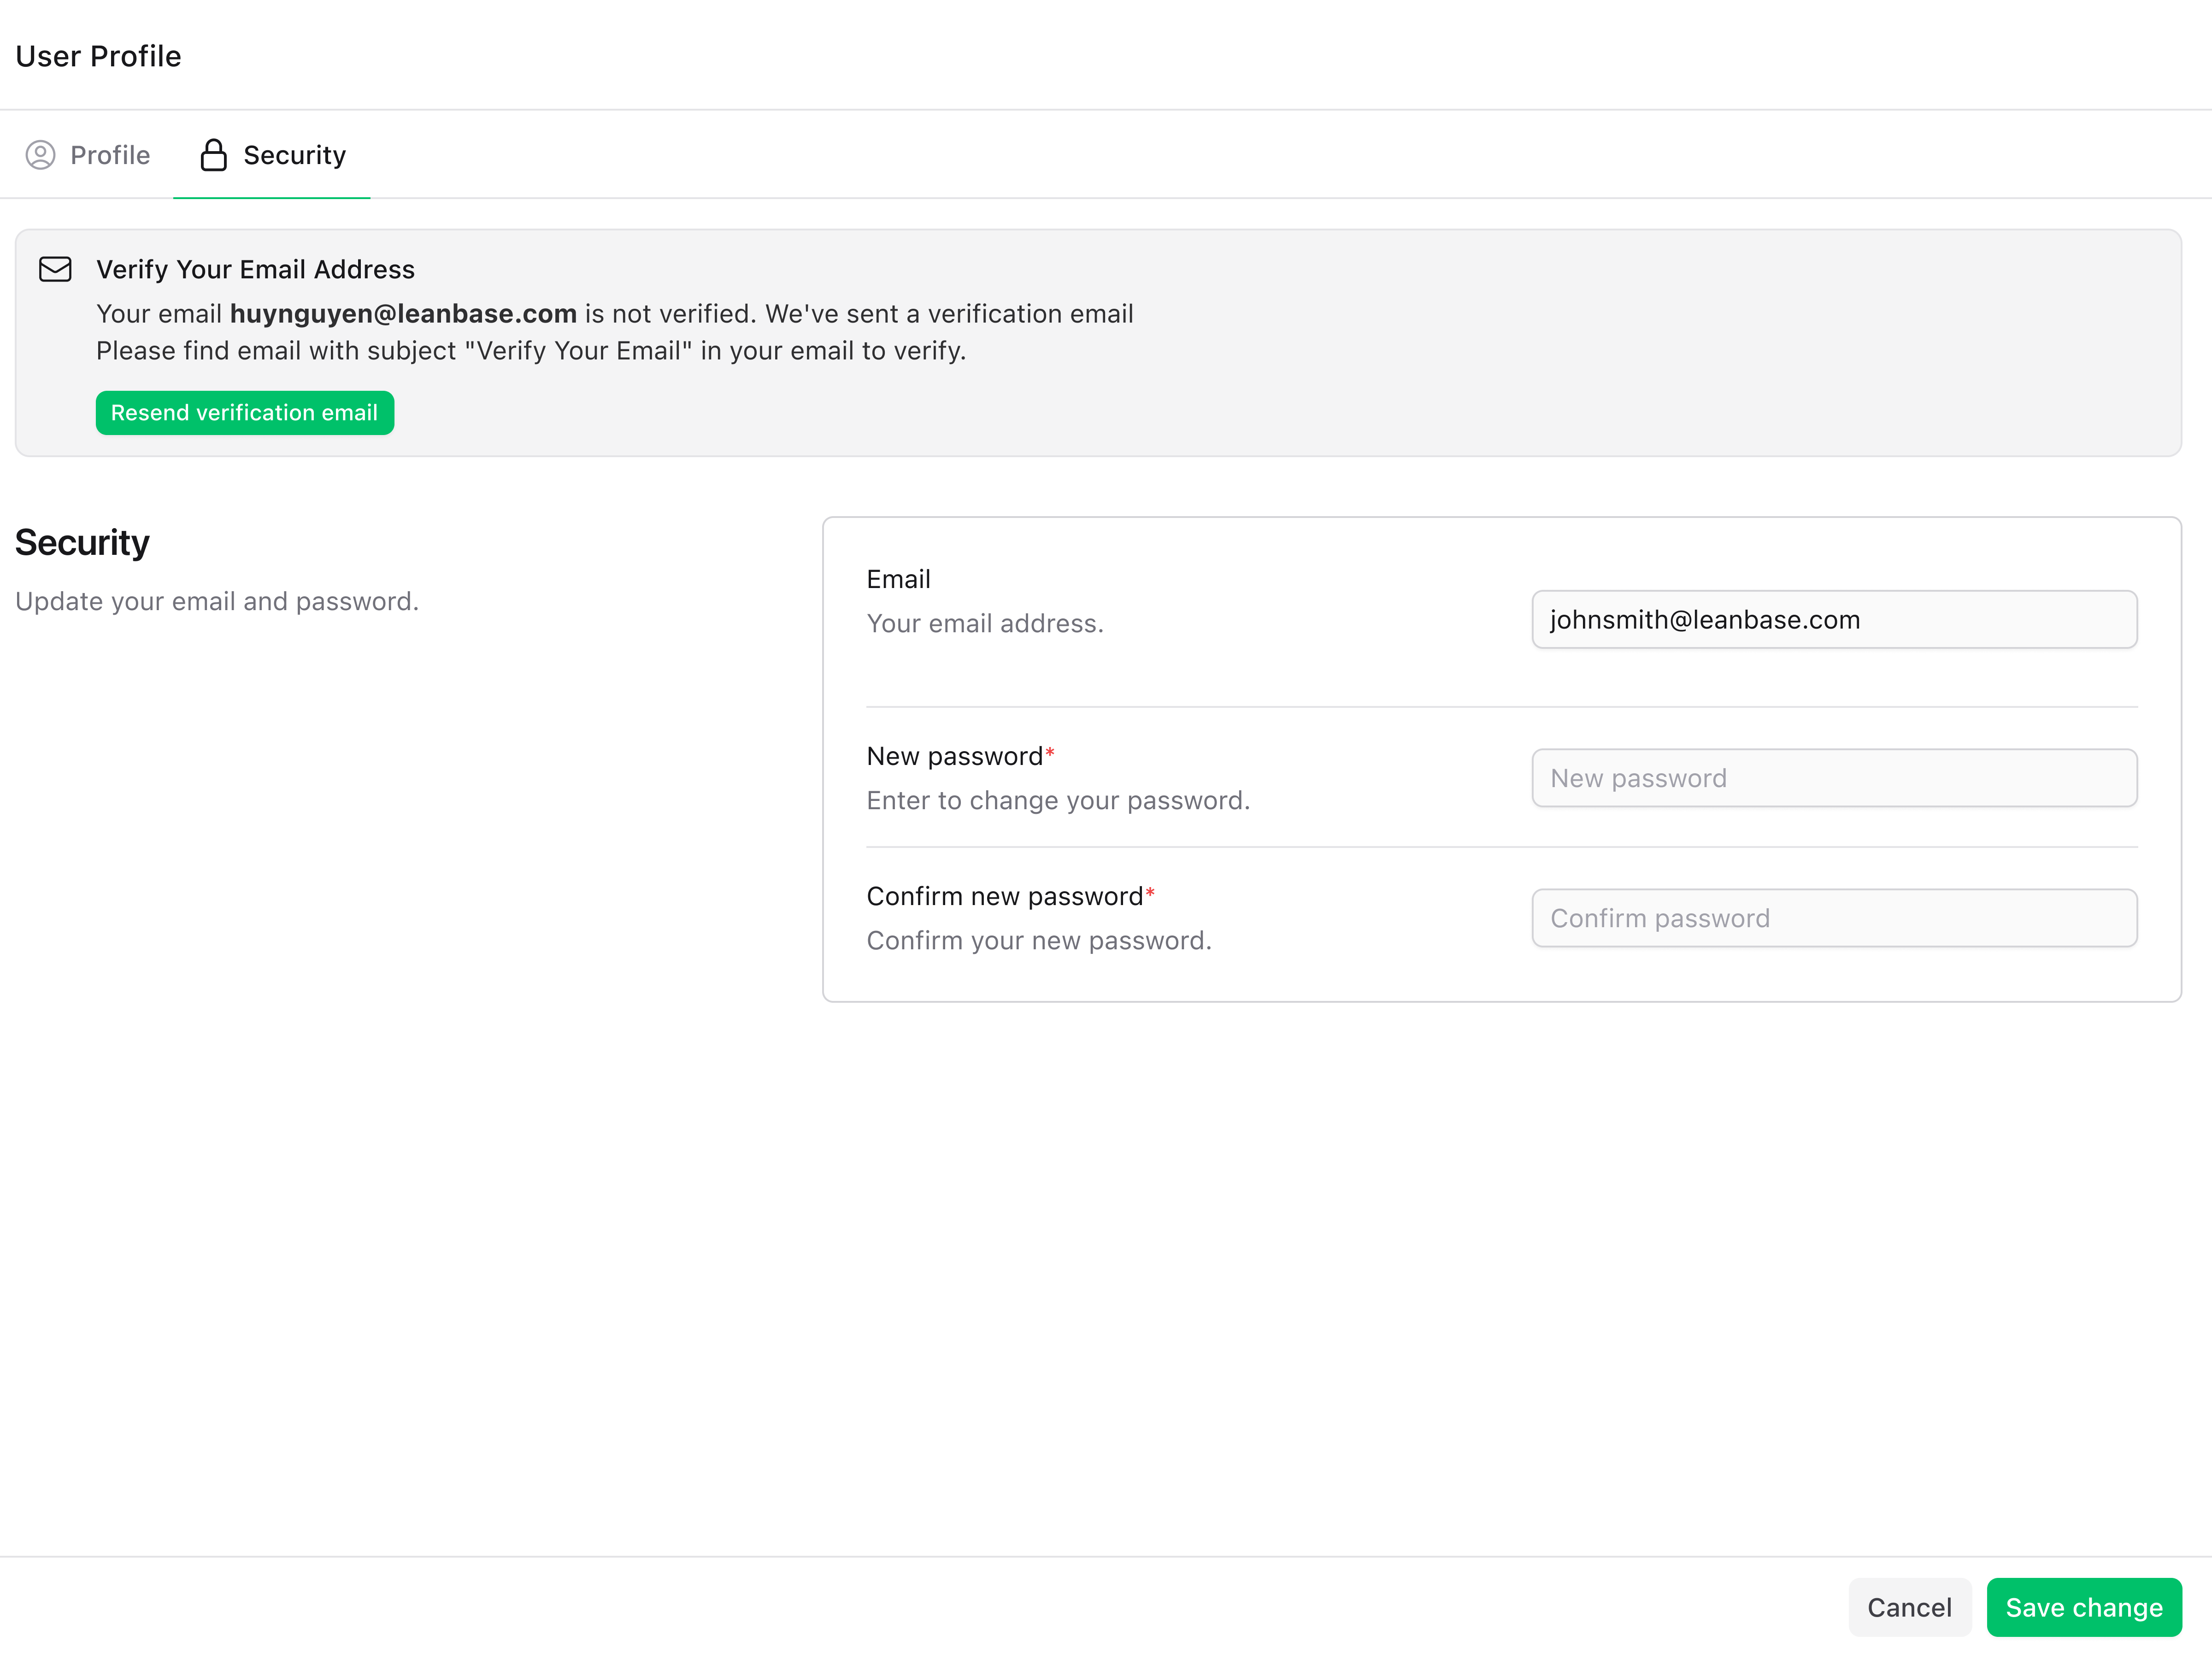Click into the New password field
This screenshot has width=2212, height=1659.
click(x=1833, y=778)
